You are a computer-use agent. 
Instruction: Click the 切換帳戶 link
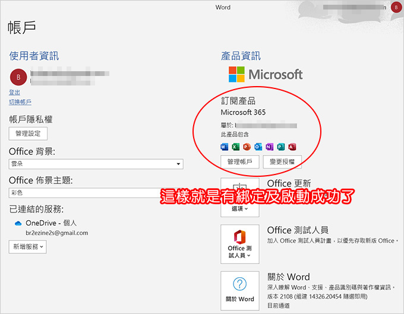click(20, 102)
